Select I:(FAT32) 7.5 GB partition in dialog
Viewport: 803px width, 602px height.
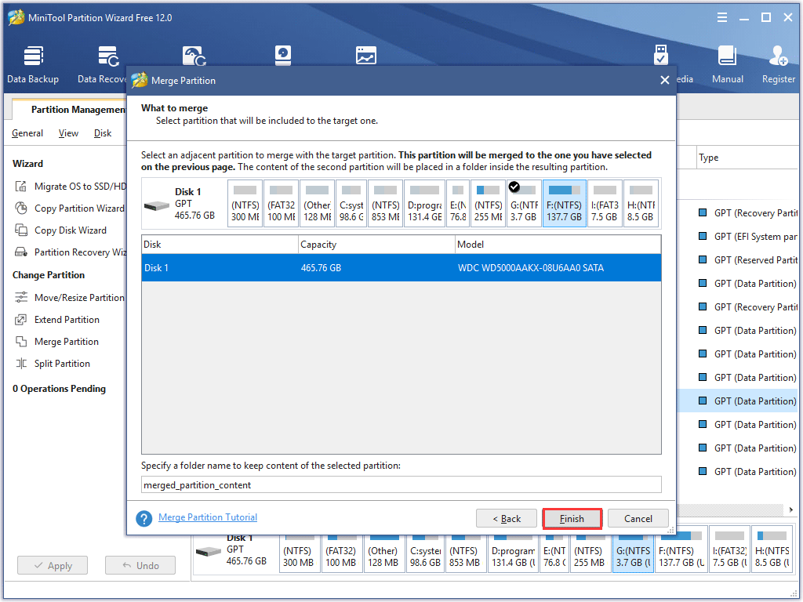605,203
